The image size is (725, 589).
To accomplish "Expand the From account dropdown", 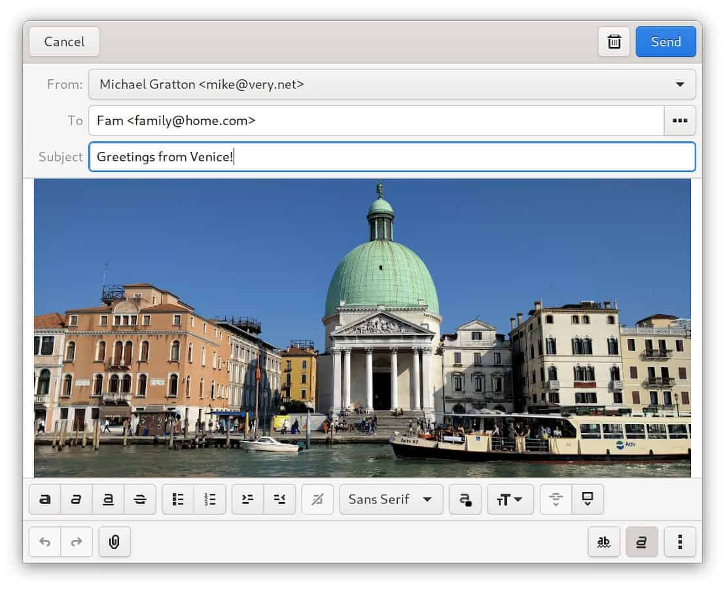I will pos(392,84).
